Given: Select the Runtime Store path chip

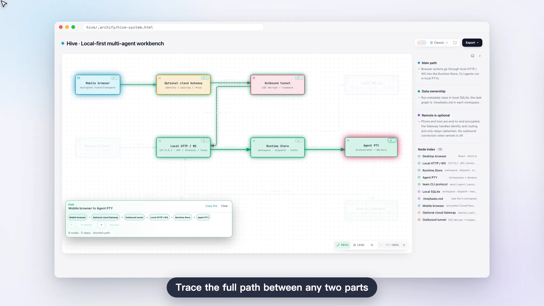Looking at the screenshot, I should click(x=183, y=217).
